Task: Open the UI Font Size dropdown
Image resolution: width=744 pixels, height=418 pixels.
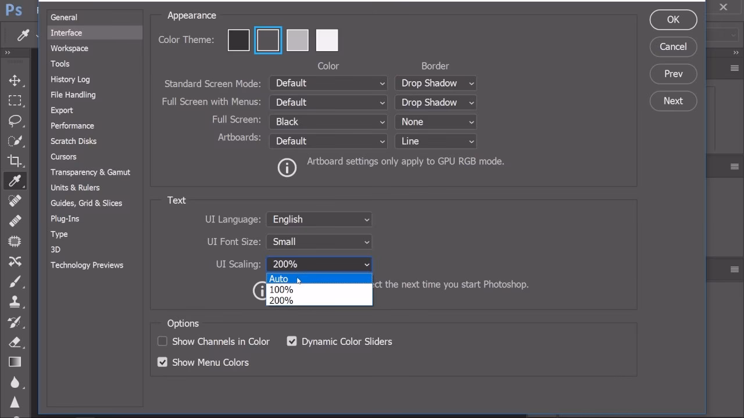Action: (319, 242)
